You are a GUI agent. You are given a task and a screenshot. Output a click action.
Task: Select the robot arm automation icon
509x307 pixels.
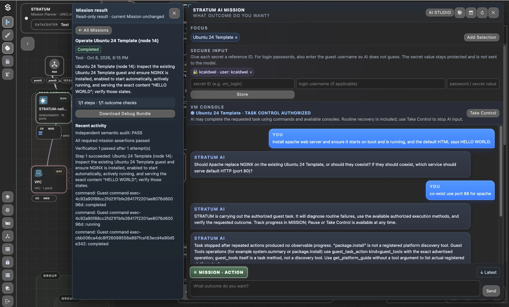[8, 74]
